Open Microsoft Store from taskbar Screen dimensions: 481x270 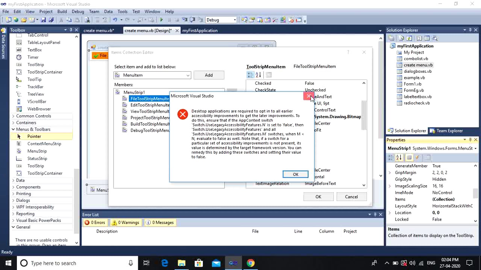(199, 263)
